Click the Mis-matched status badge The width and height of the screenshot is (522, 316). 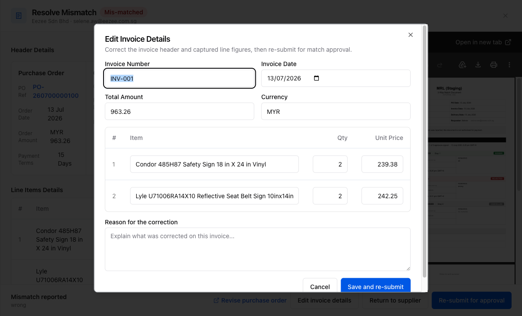[124, 12]
